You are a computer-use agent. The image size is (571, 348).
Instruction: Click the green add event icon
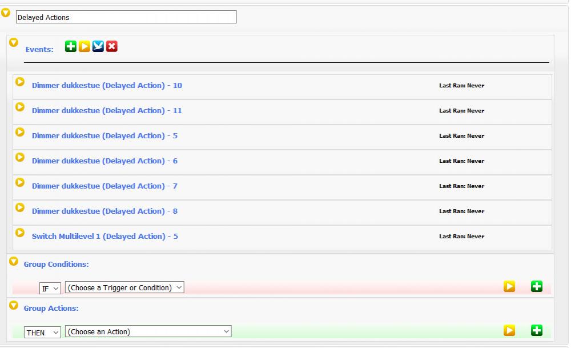pyautogui.click(x=70, y=46)
